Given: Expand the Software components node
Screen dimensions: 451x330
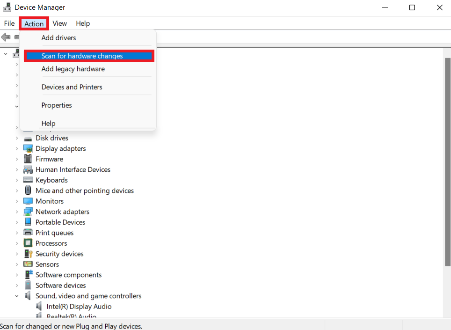Looking at the screenshot, I should [x=17, y=275].
